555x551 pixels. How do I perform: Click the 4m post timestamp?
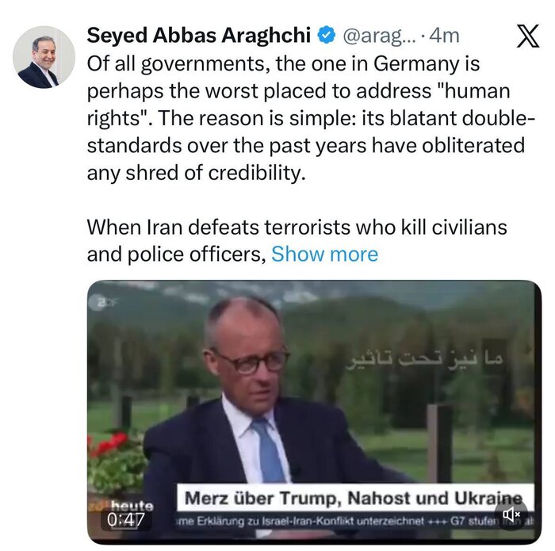[444, 36]
